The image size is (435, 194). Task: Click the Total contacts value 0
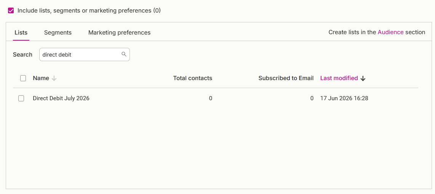pos(211,98)
